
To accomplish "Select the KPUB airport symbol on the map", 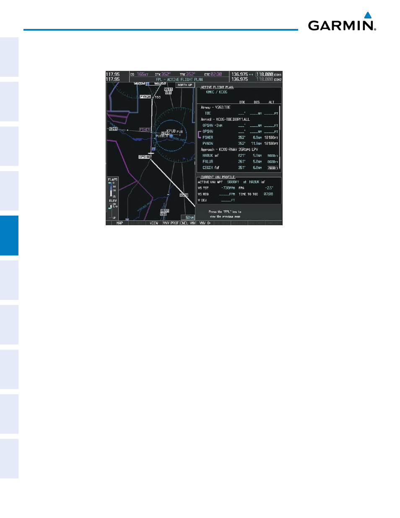I will pos(171,136).
